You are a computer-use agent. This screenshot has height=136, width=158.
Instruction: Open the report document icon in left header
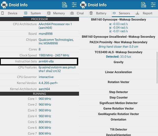tap(65, 5)
